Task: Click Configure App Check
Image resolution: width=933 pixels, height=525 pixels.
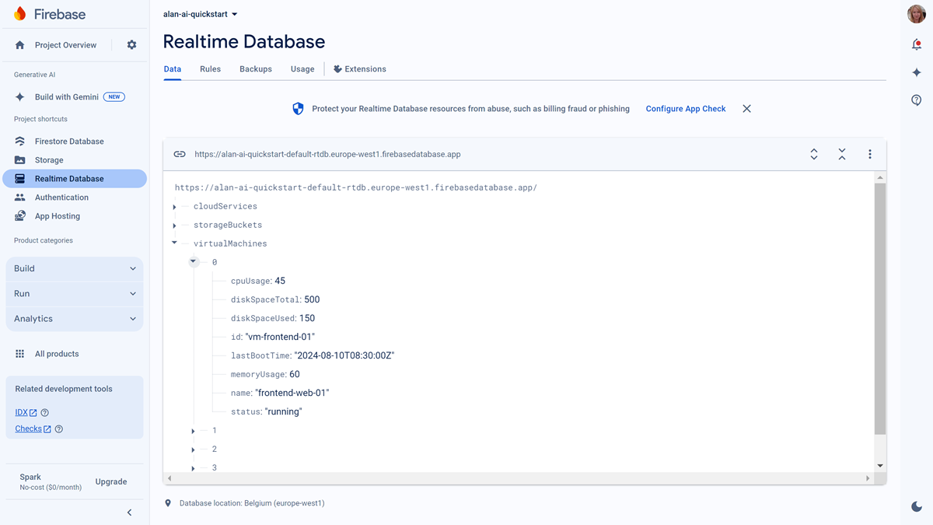Action: tap(685, 108)
